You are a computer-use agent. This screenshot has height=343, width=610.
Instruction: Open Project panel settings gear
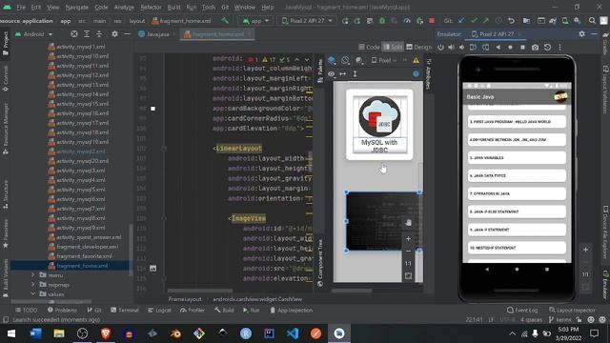114,34
